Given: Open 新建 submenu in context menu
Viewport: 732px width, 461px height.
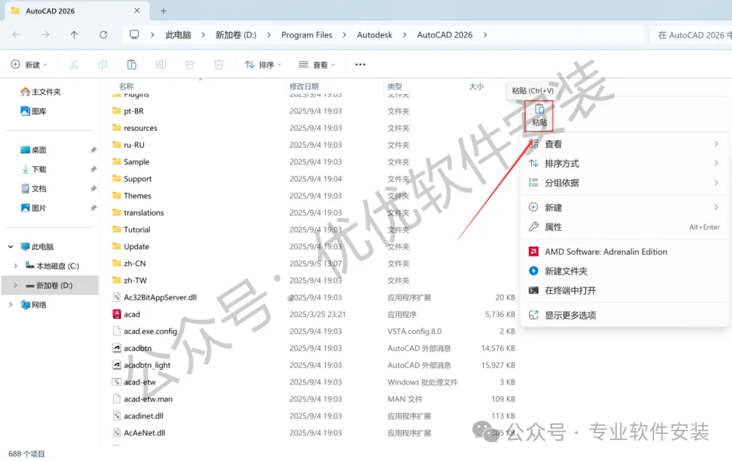Looking at the screenshot, I should [624, 207].
